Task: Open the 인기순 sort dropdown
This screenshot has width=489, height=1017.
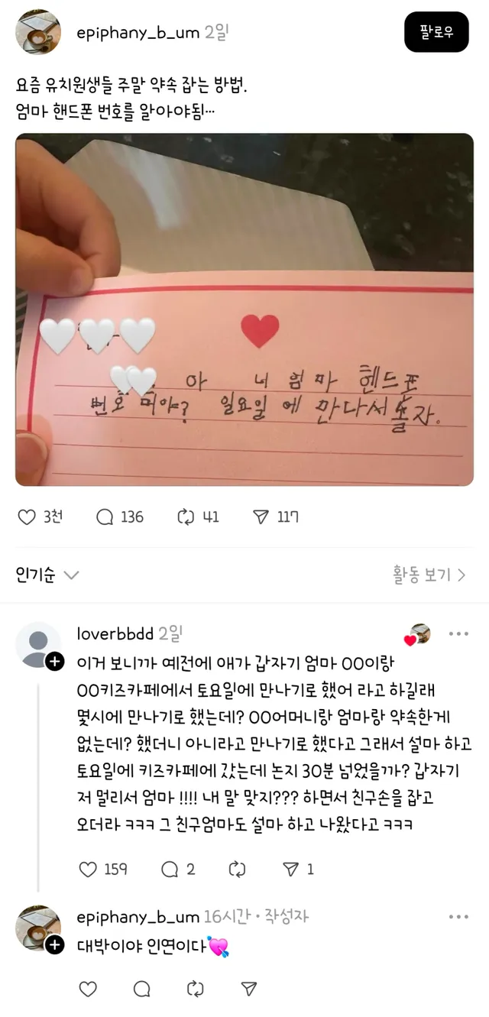Action: coord(47,575)
